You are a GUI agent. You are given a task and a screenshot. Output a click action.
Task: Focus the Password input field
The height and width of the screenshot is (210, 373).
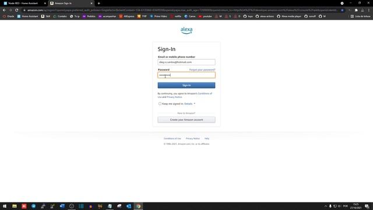coord(186,75)
